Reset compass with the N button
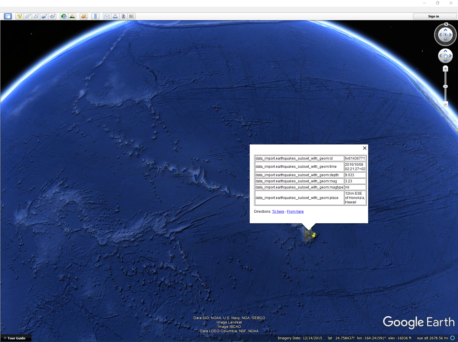The width and height of the screenshot is (458, 342). coord(446,24)
